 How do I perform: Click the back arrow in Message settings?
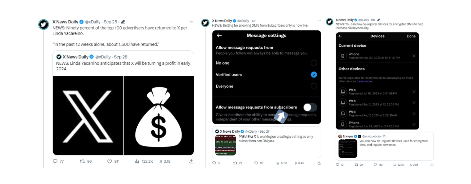(x=219, y=36)
